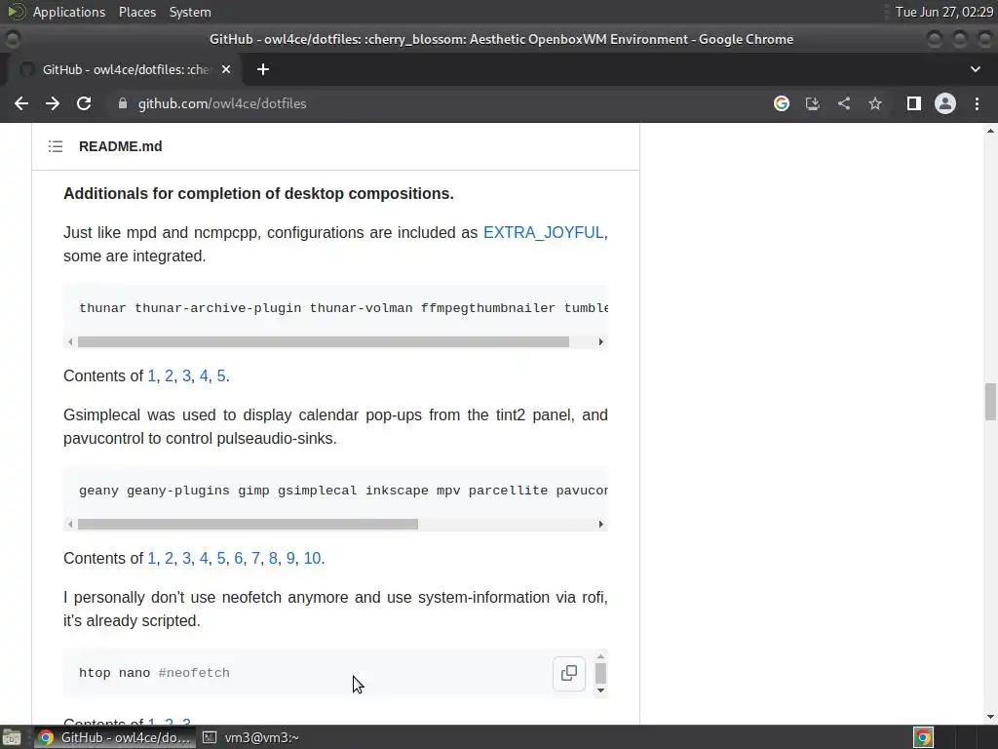Go back to the previous page
Screen dimensions: 998x749
point(21,103)
